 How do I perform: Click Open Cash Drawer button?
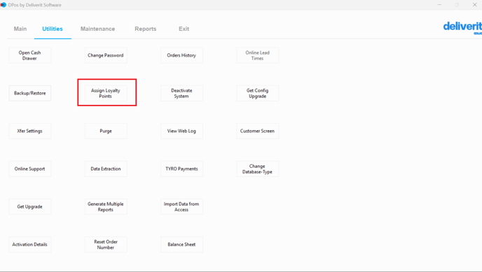click(x=30, y=55)
